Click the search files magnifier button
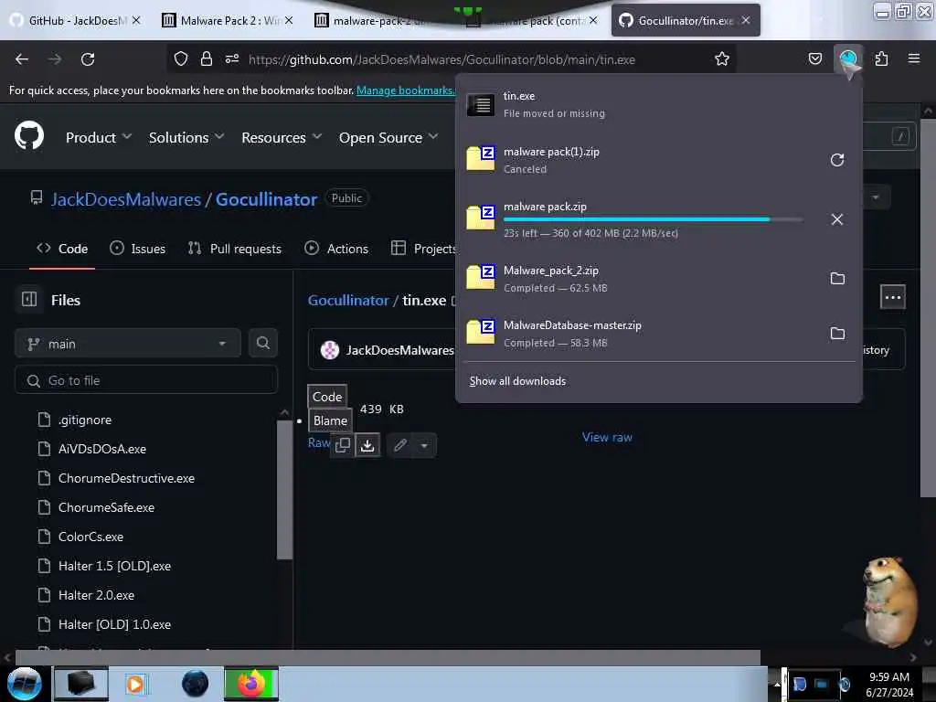 click(262, 343)
